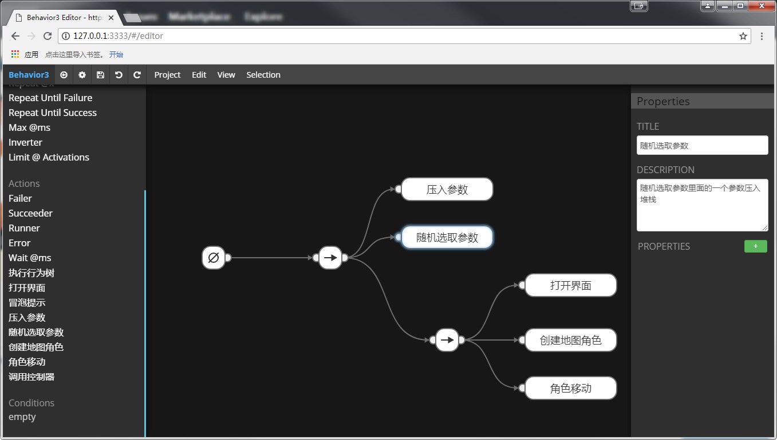Go back with the browser back arrow
The width and height of the screenshot is (777, 440).
[x=15, y=36]
